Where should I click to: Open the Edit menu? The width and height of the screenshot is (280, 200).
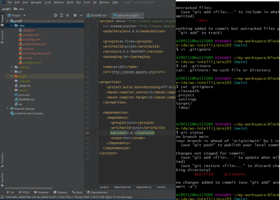click(17, 2)
